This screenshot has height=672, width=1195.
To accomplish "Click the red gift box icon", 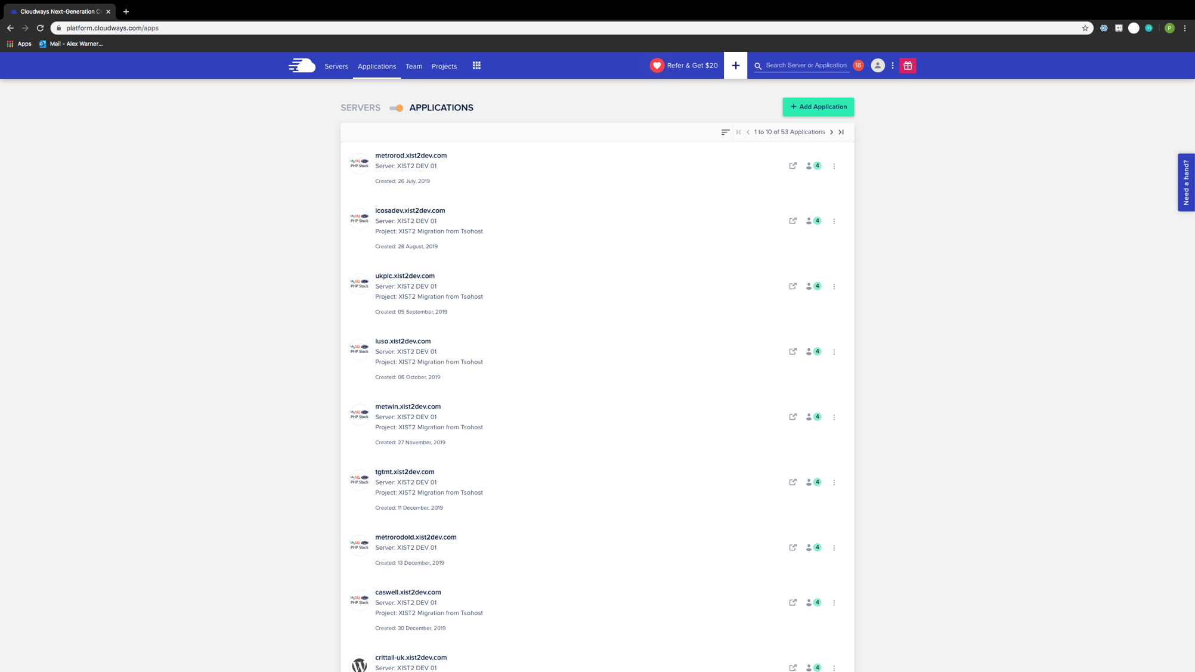I will [x=908, y=66].
